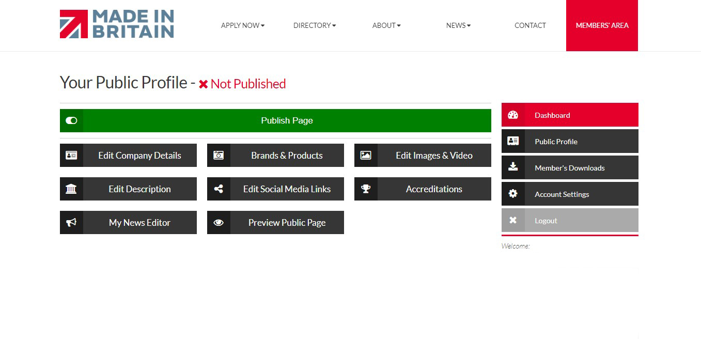Open Member's Downloads in the sidebar

coord(570,167)
